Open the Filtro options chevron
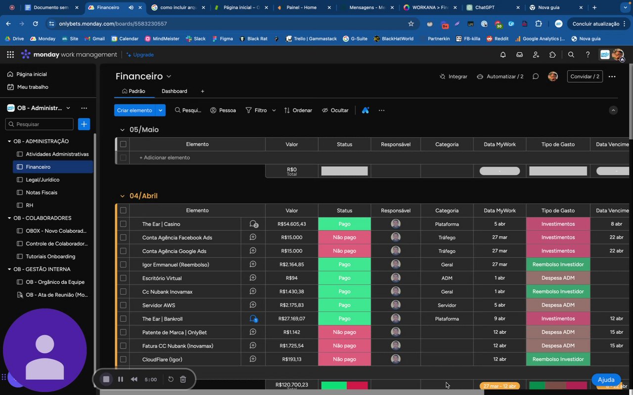Image resolution: width=633 pixels, height=395 pixels. (274, 110)
